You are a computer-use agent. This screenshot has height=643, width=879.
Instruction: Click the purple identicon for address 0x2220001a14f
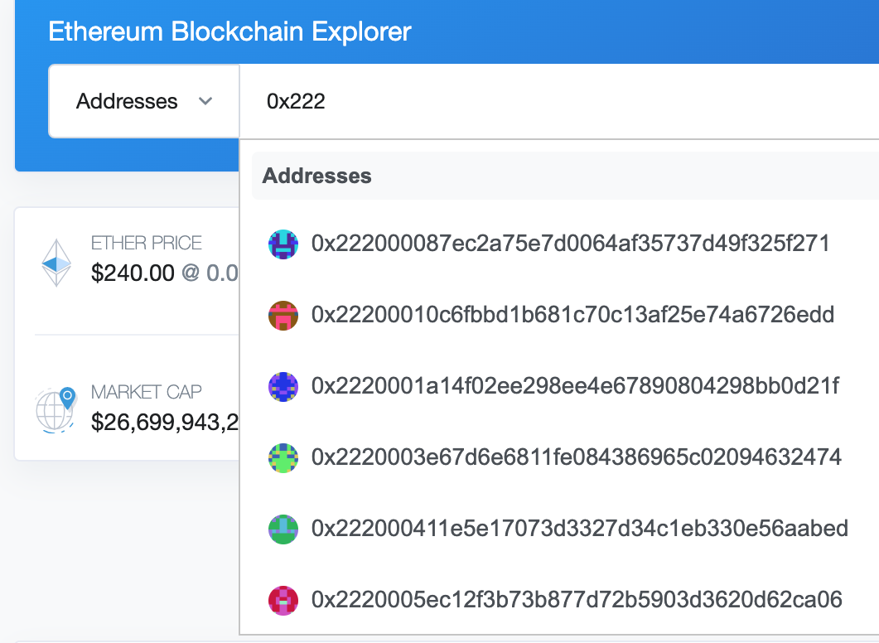pyautogui.click(x=283, y=386)
